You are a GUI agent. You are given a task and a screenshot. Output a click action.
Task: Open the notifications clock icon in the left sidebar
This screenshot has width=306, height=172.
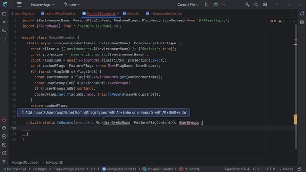(4, 153)
